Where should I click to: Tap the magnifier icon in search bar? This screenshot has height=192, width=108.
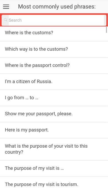pos(6,20)
